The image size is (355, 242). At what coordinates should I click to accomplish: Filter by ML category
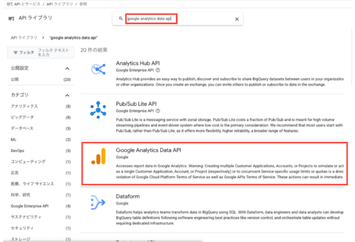[41, 140]
